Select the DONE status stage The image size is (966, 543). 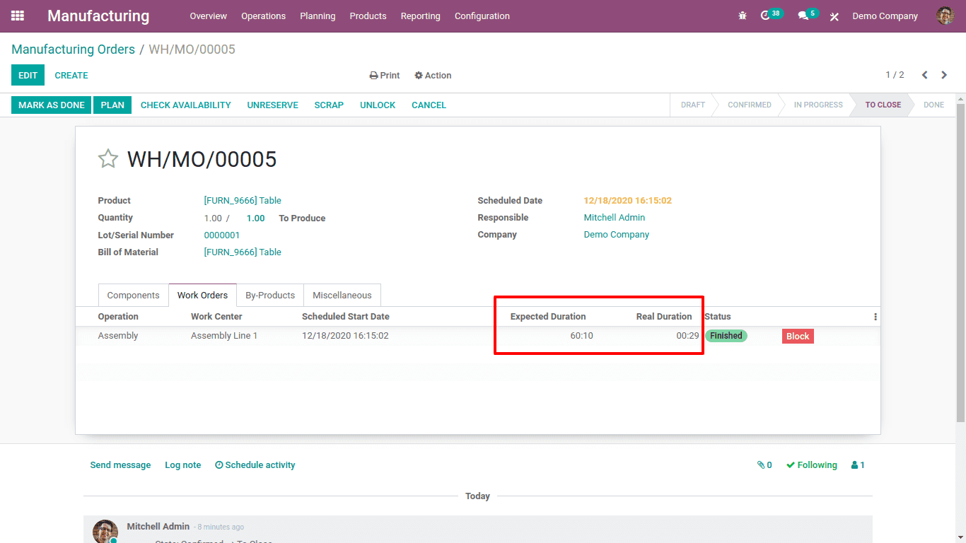coord(933,105)
